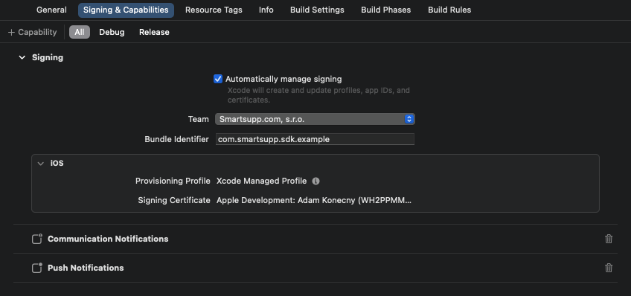Screen dimensions: 631x296
Task: Click the Communication Notifications capability icon
Action: 37,239
